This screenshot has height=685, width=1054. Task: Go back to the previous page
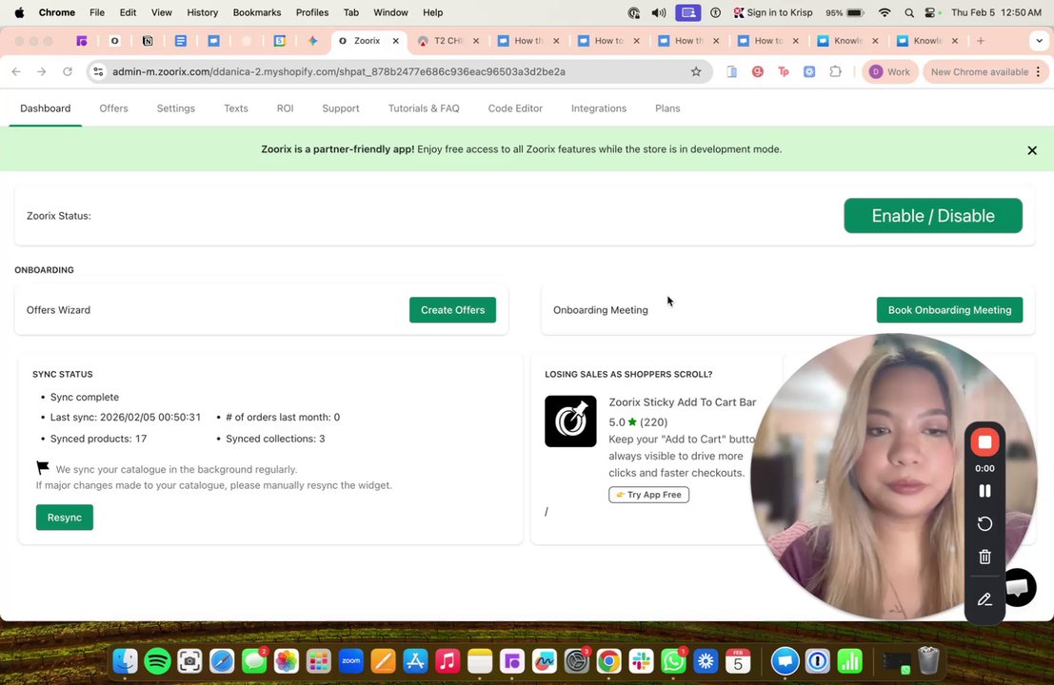(x=16, y=71)
